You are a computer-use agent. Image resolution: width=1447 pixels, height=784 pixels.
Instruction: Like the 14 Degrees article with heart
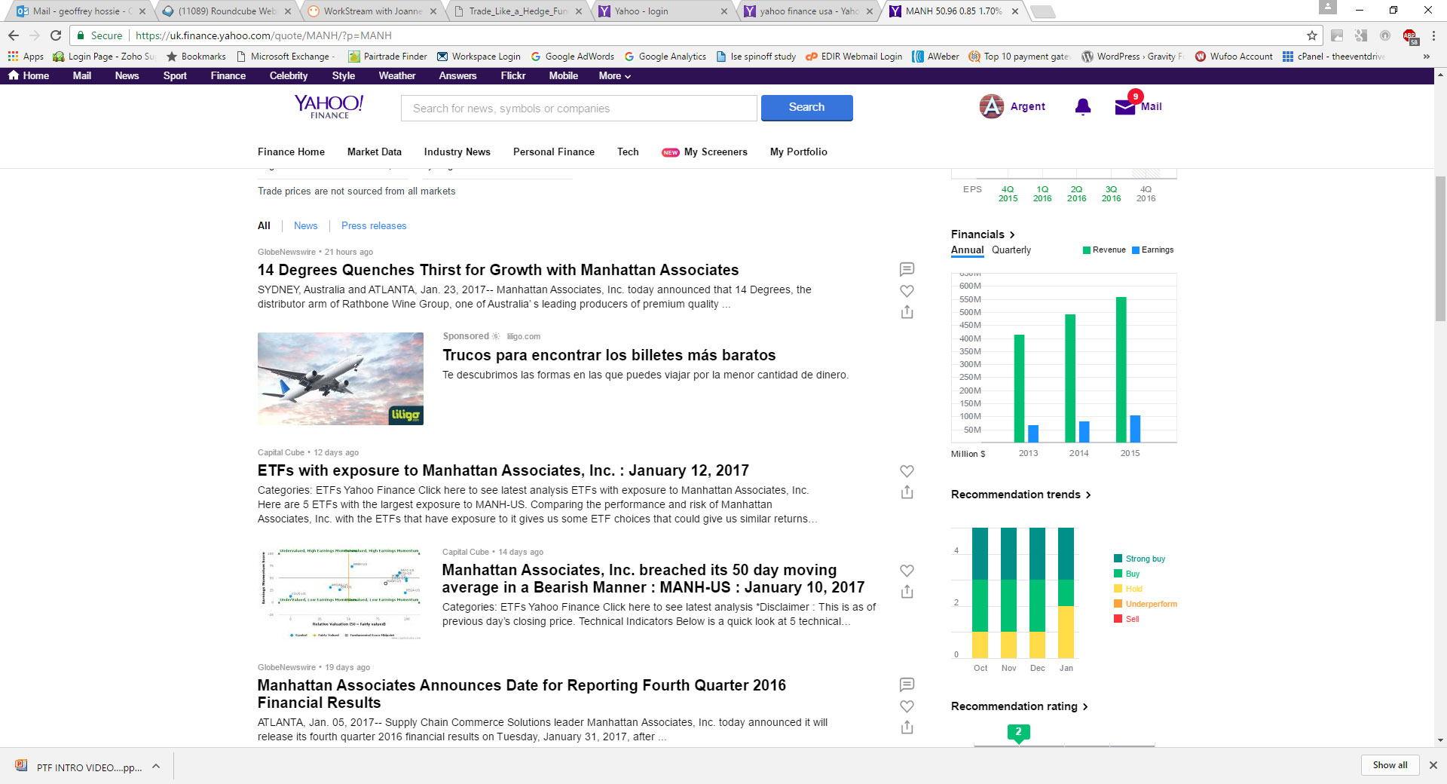click(x=907, y=291)
